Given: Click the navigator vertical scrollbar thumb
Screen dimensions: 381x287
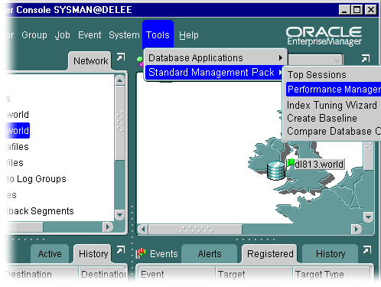Looking at the screenshot, I should 120,123.
